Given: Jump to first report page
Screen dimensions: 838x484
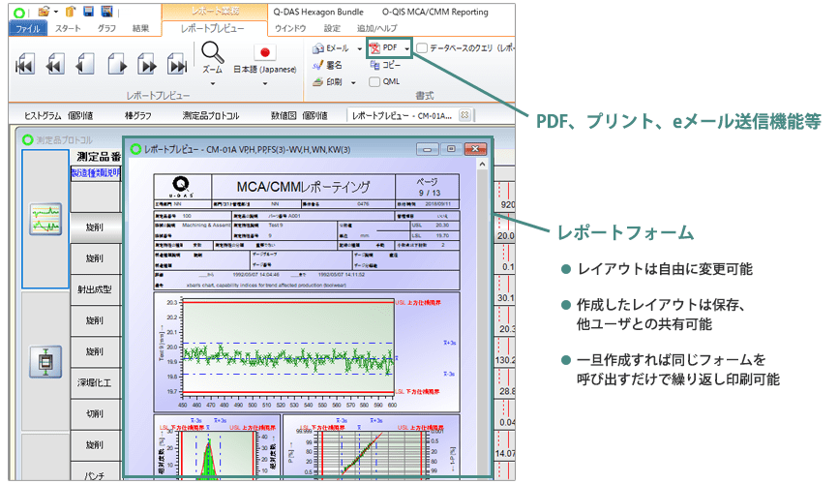Looking at the screenshot, I should (x=24, y=65).
